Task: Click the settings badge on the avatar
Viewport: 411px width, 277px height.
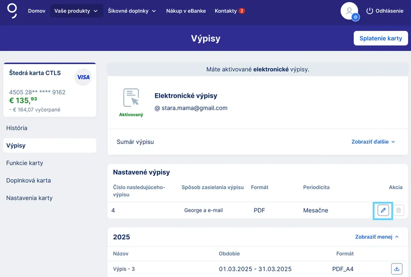Action: point(355,17)
